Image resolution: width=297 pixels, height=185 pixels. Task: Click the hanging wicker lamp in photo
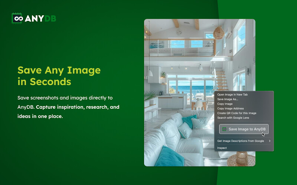click(219, 32)
